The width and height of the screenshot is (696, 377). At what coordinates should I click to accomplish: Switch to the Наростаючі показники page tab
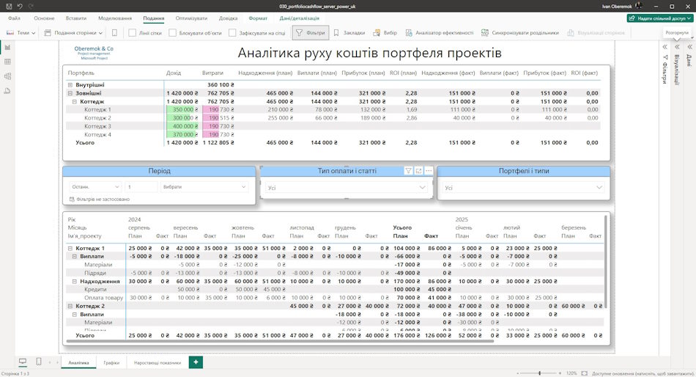click(158, 363)
